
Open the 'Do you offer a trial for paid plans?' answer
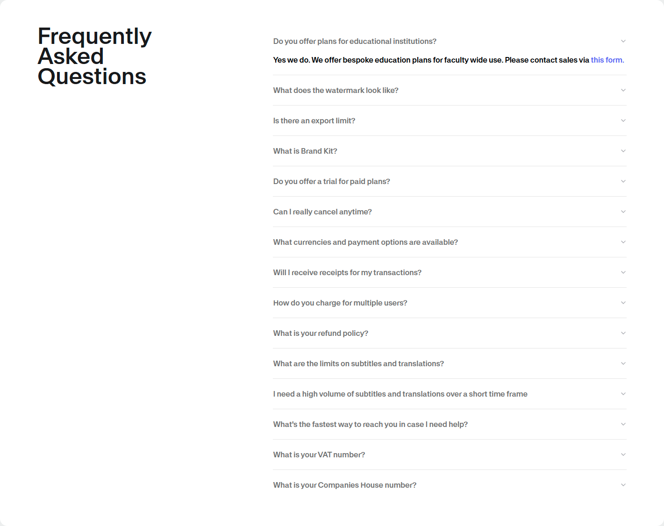click(x=332, y=181)
